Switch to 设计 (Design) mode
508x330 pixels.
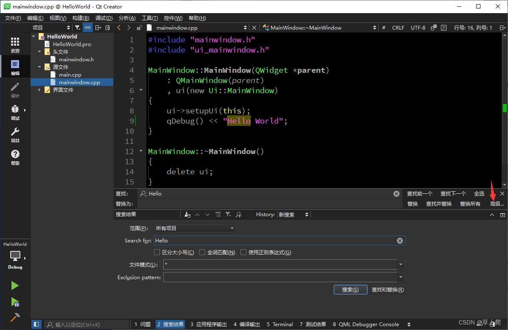(x=15, y=90)
